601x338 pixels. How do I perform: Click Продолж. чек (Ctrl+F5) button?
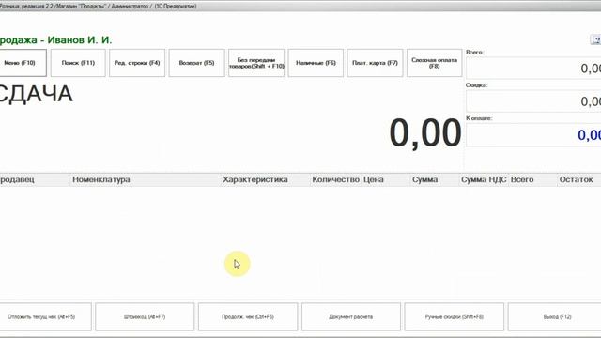pyautogui.click(x=248, y=317)
